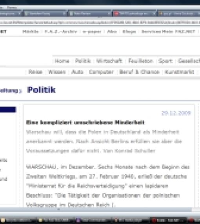Open the Reise section link
Screen dimensions: 200x224
point(35,72)
